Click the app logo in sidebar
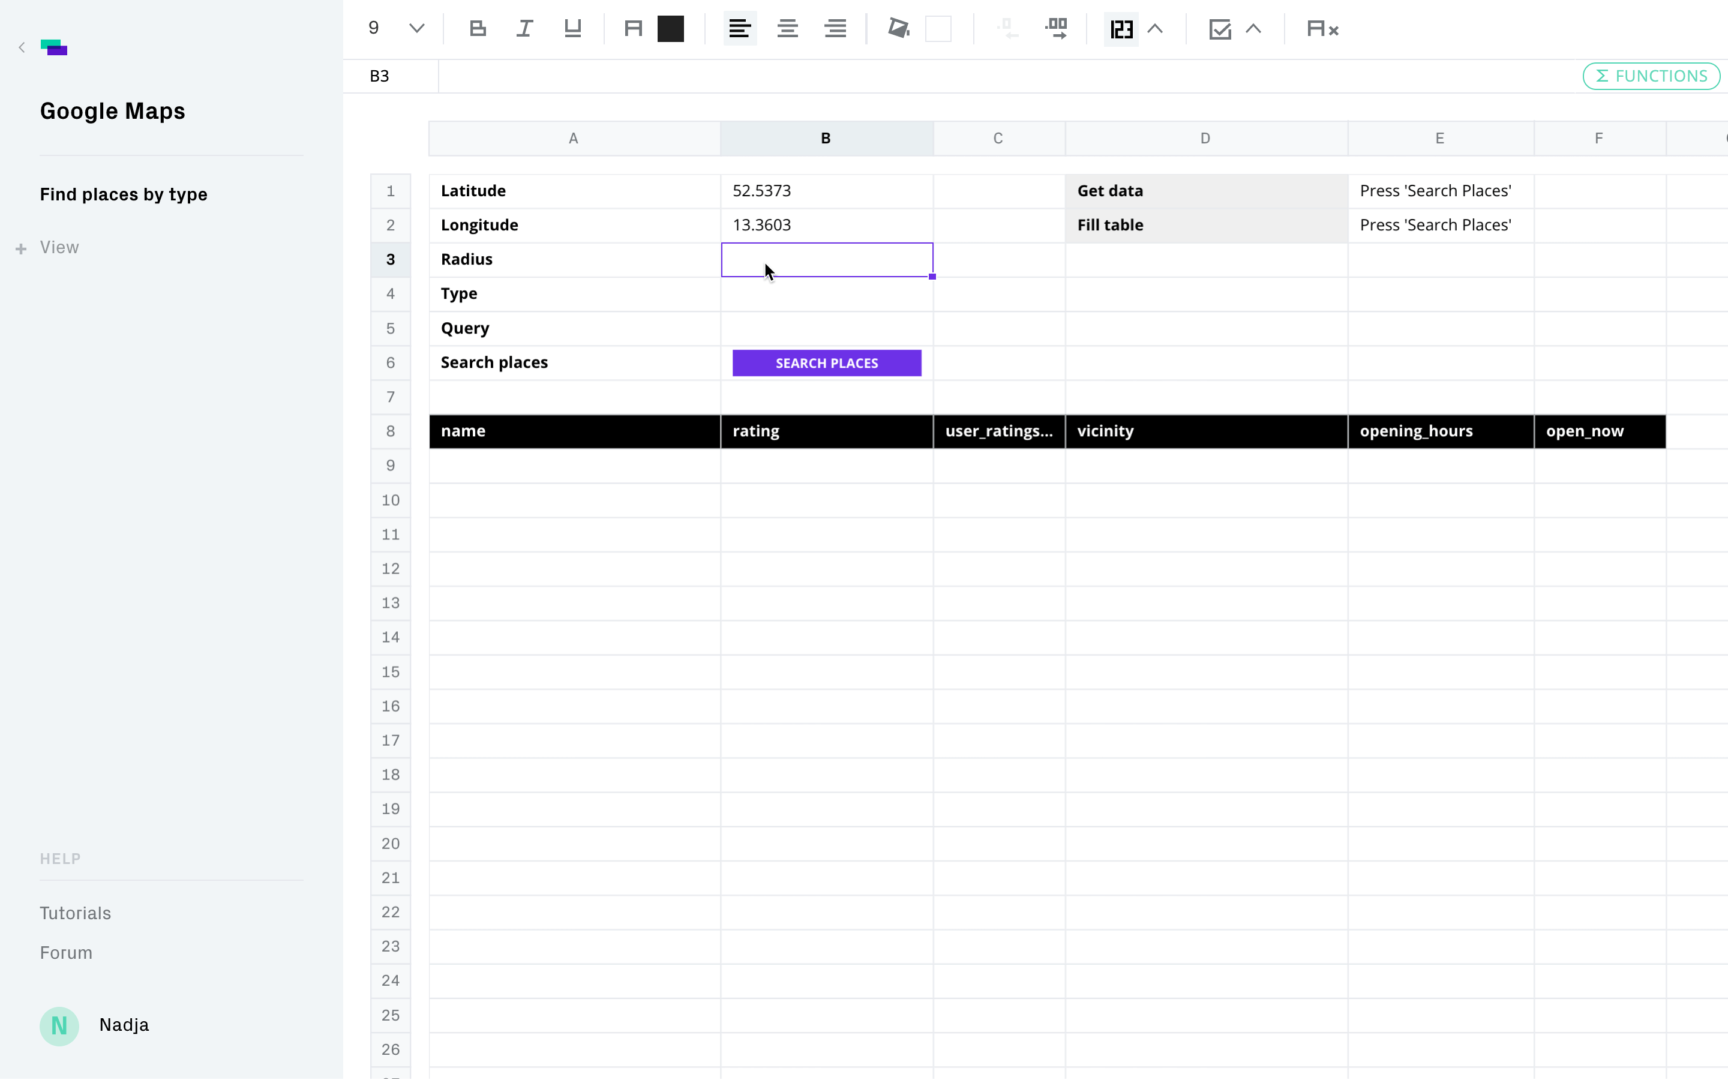 pos(53,47)
